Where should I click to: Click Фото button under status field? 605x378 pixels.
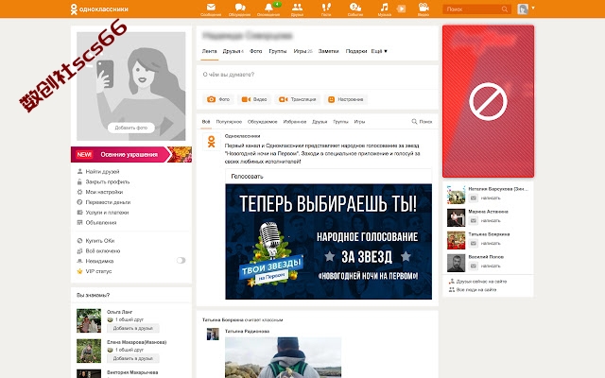click(218, 99)
